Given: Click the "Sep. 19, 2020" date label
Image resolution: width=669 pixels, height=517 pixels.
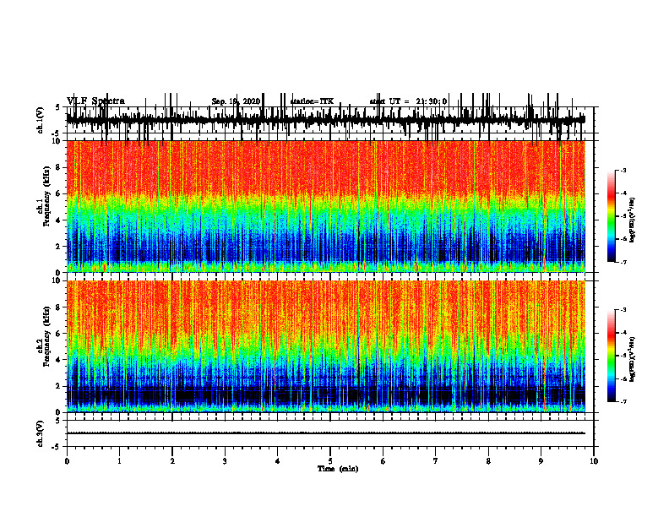Looking at the screenshot, I should [236, 101].
